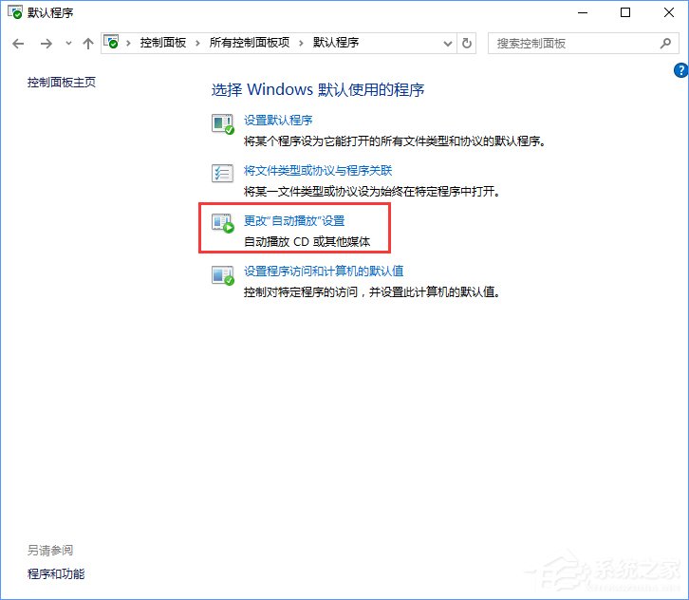
Task: Click the file type association checklist icon
Action: (x=222, y=174)
